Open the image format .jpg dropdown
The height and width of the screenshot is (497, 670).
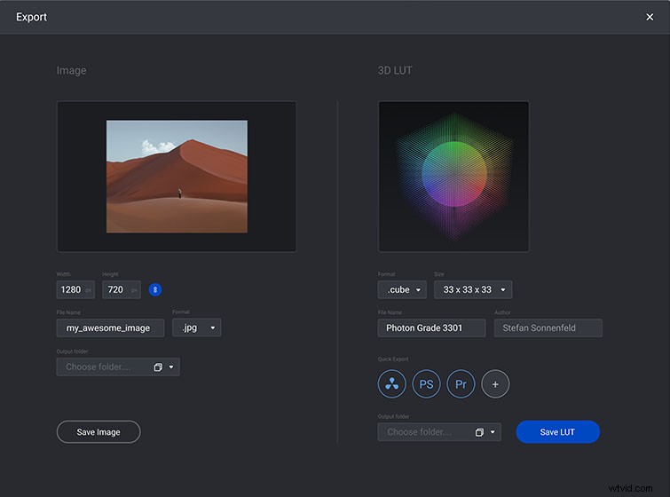[x=196, y=327]
